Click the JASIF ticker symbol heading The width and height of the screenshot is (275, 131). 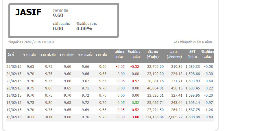[28, 12]
